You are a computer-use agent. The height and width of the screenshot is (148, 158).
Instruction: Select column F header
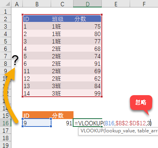point(144,4)
